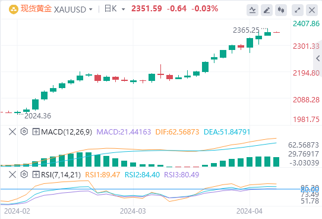The height and width of the screenshot is (219, 322).
Task: Click the 2194.80 price axis label
Action: [x=306, y=73]
